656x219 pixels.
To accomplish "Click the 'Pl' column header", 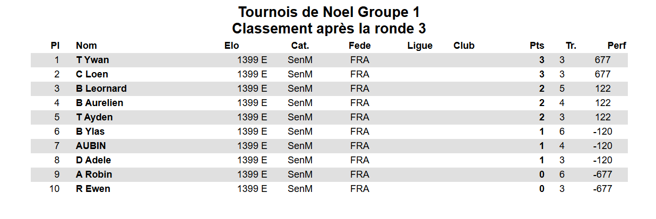I will pyautogui.click(x=55, y=46).
